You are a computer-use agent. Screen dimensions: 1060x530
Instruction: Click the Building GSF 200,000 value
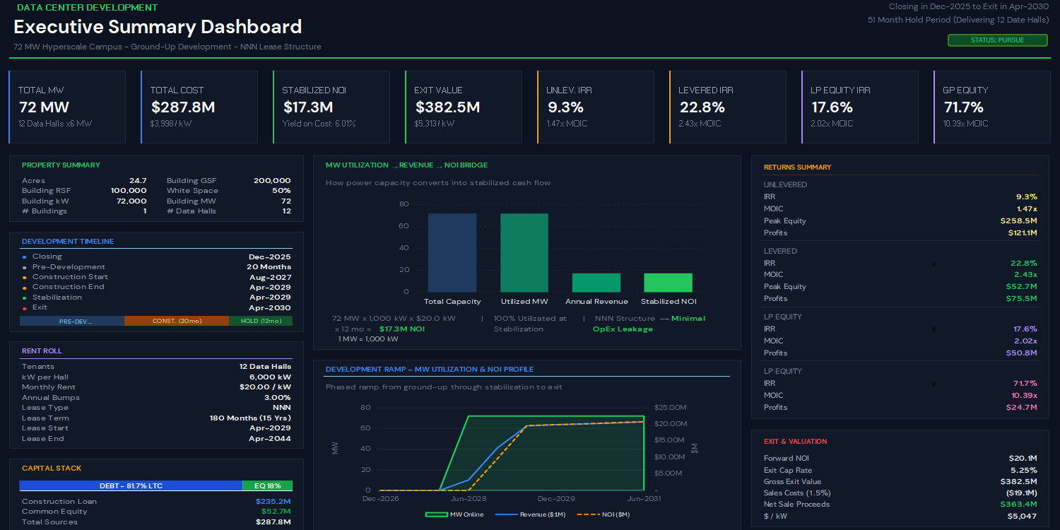tap(272, 180)
